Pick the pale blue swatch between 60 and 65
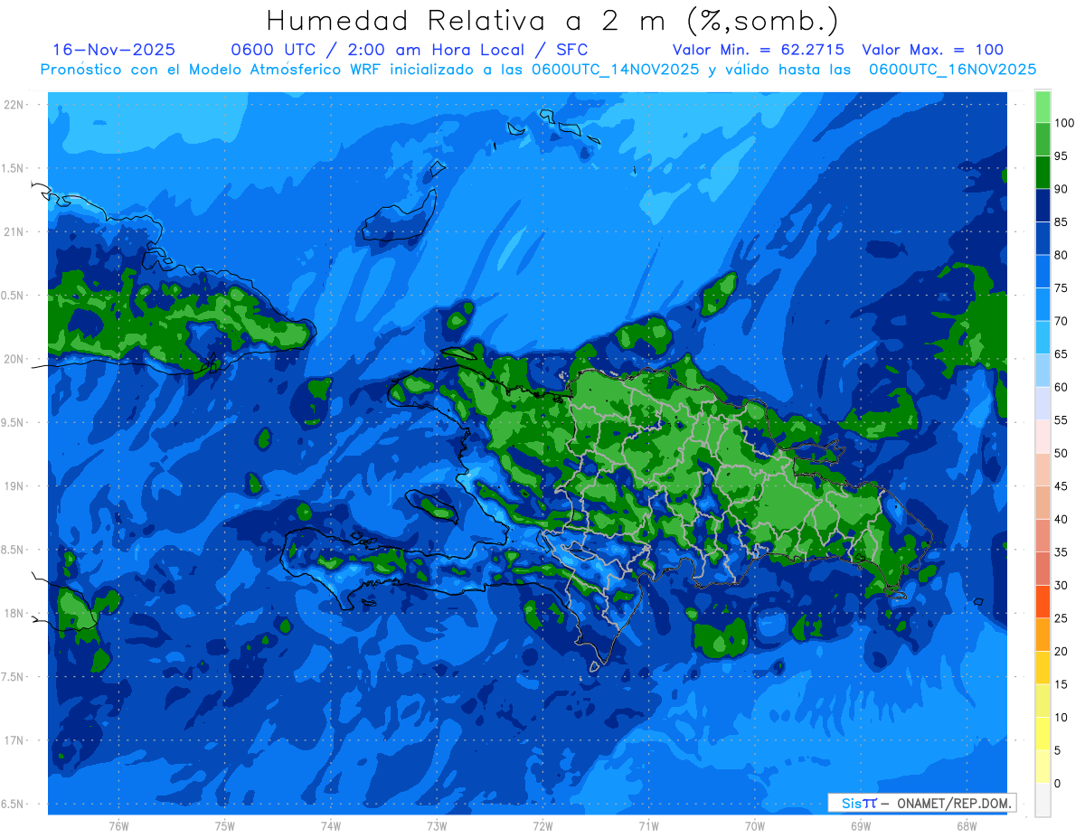This screenshot has height=838, width=1085. [1043, 371]
